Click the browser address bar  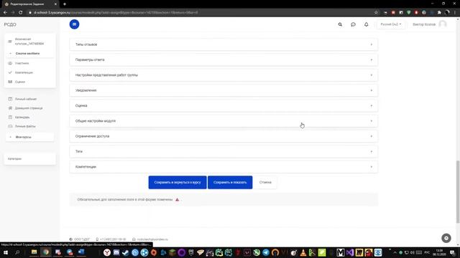[200, 13]
